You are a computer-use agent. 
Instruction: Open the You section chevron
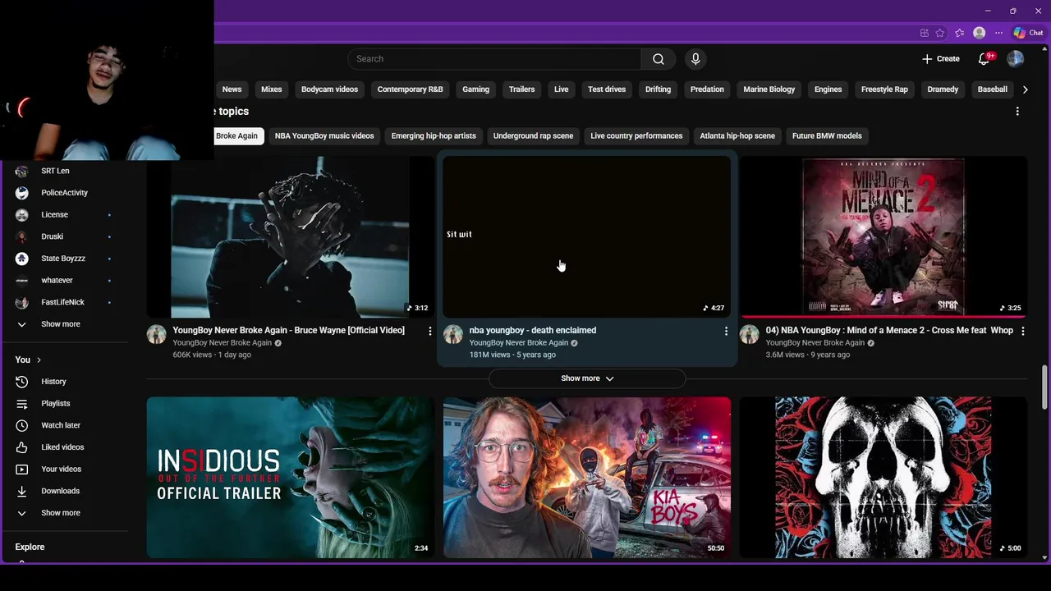(39, 360)
